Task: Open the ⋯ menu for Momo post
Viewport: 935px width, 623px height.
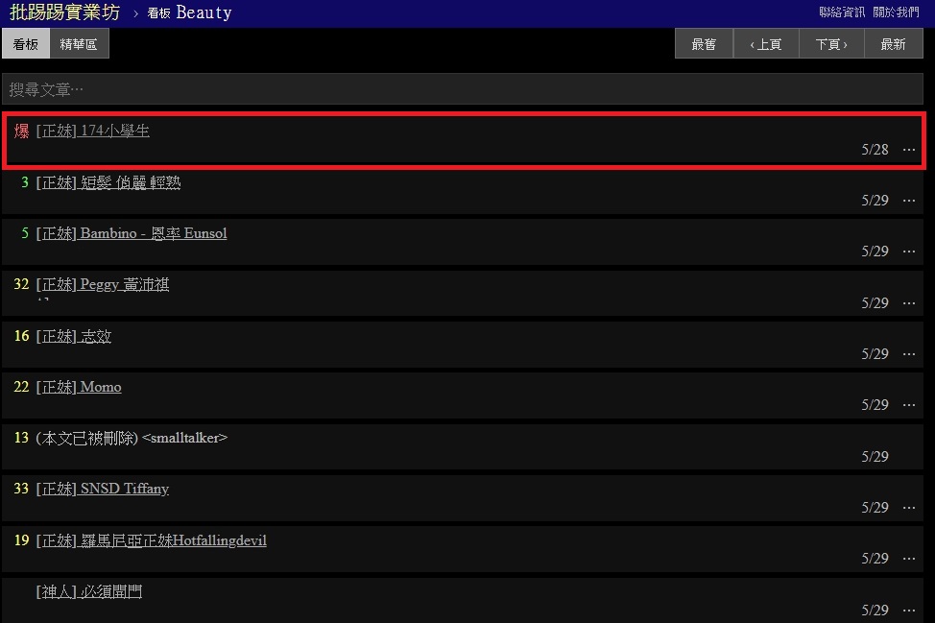Action: 908,405
